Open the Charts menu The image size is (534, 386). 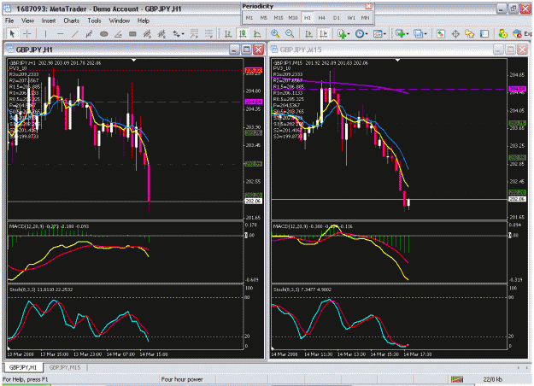coord(72,20)
